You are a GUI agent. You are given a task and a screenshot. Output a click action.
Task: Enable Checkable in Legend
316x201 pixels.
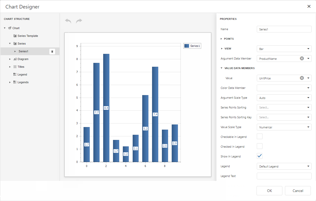pos(259,136)
